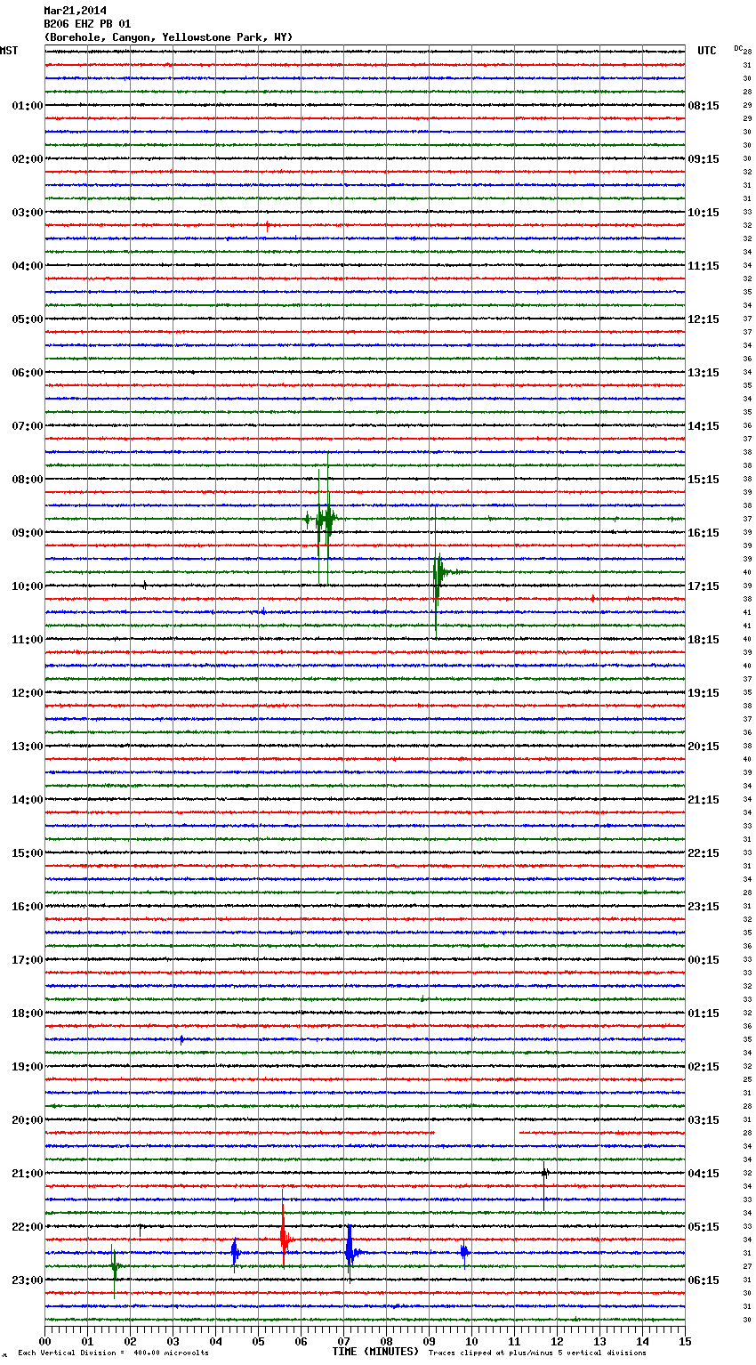This screenshot has height=1365, width=756.
Task: Select the 06:00 MST time label
Action: 28,373
